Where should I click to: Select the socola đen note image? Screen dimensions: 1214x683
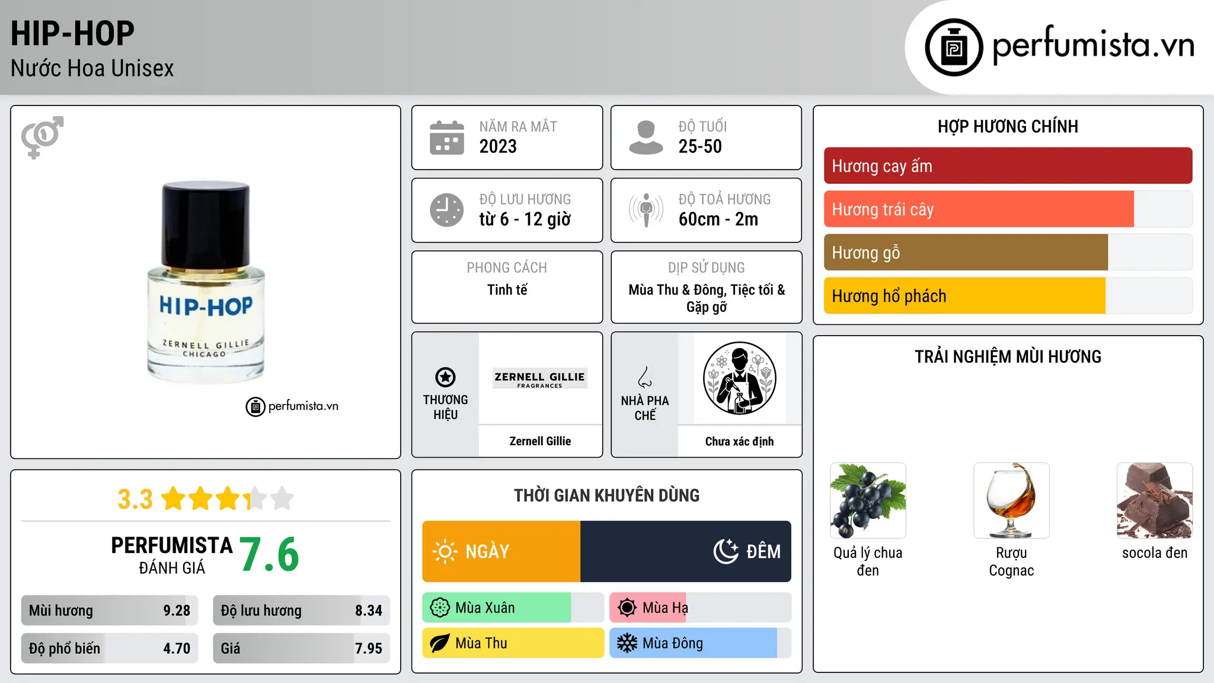click(x=1155, y=500)
